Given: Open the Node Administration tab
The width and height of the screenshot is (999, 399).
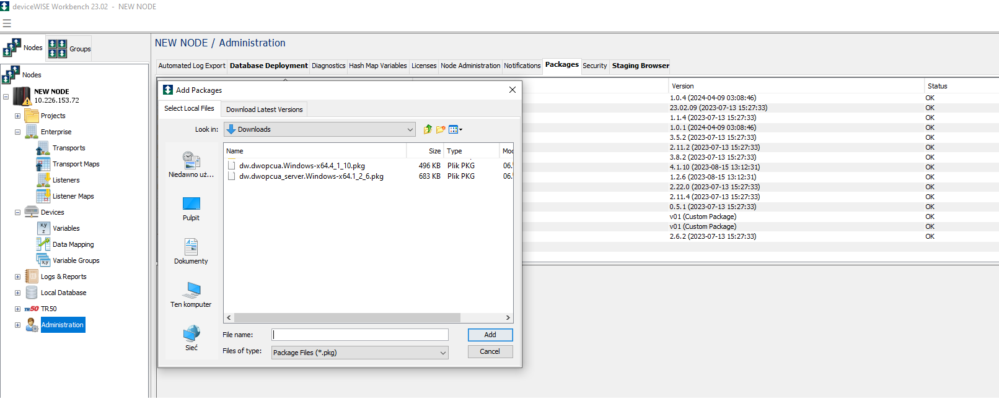Looking at the screenshot, I should point(470,66).
